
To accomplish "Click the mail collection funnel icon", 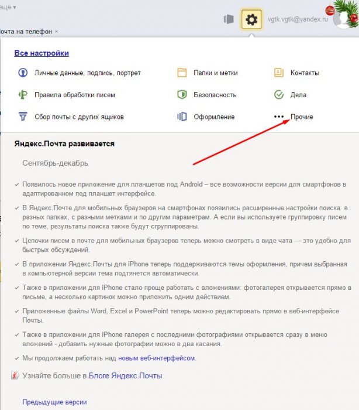I will (22, 117).
